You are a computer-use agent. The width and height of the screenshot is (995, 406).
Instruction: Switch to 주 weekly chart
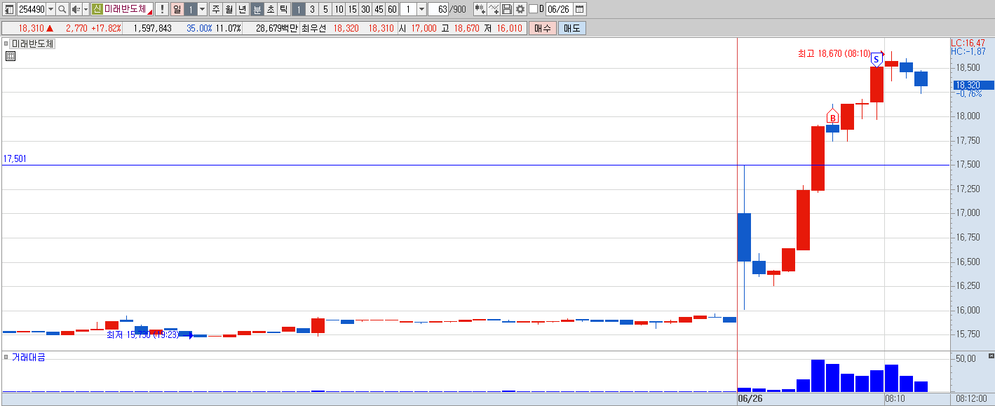[x=215, y=9]
